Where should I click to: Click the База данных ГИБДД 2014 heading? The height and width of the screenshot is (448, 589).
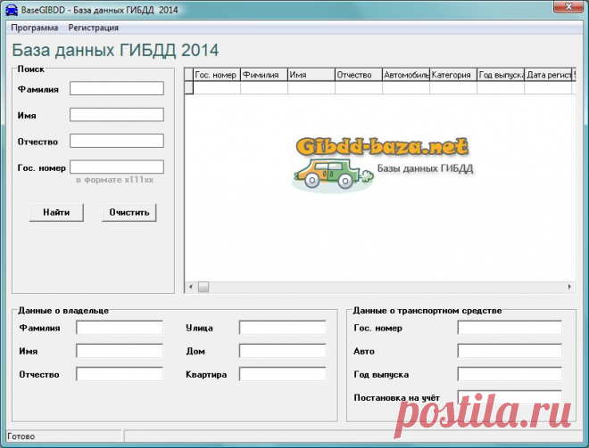tap(115, 50)
